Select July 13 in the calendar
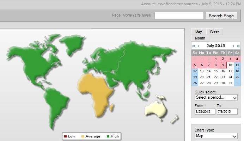 202,71
